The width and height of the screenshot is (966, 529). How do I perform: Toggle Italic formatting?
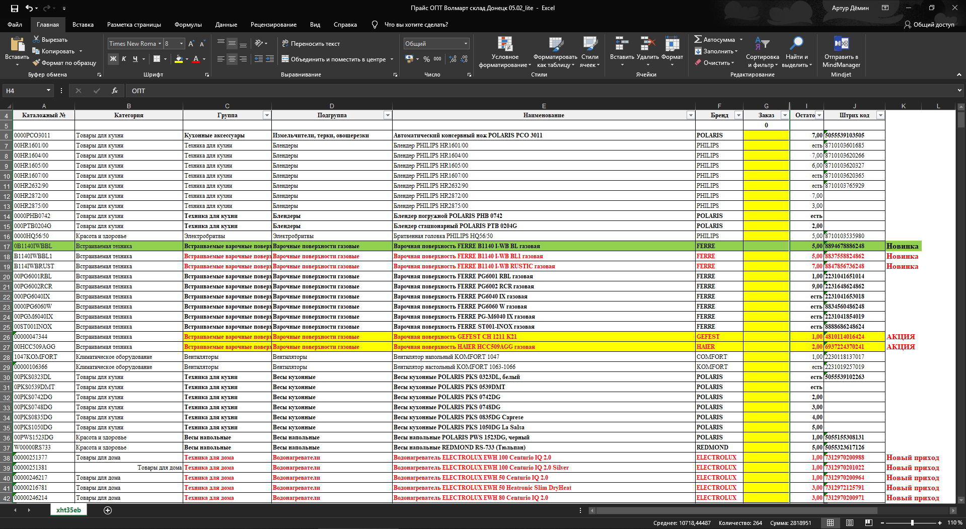coord(124,59)
